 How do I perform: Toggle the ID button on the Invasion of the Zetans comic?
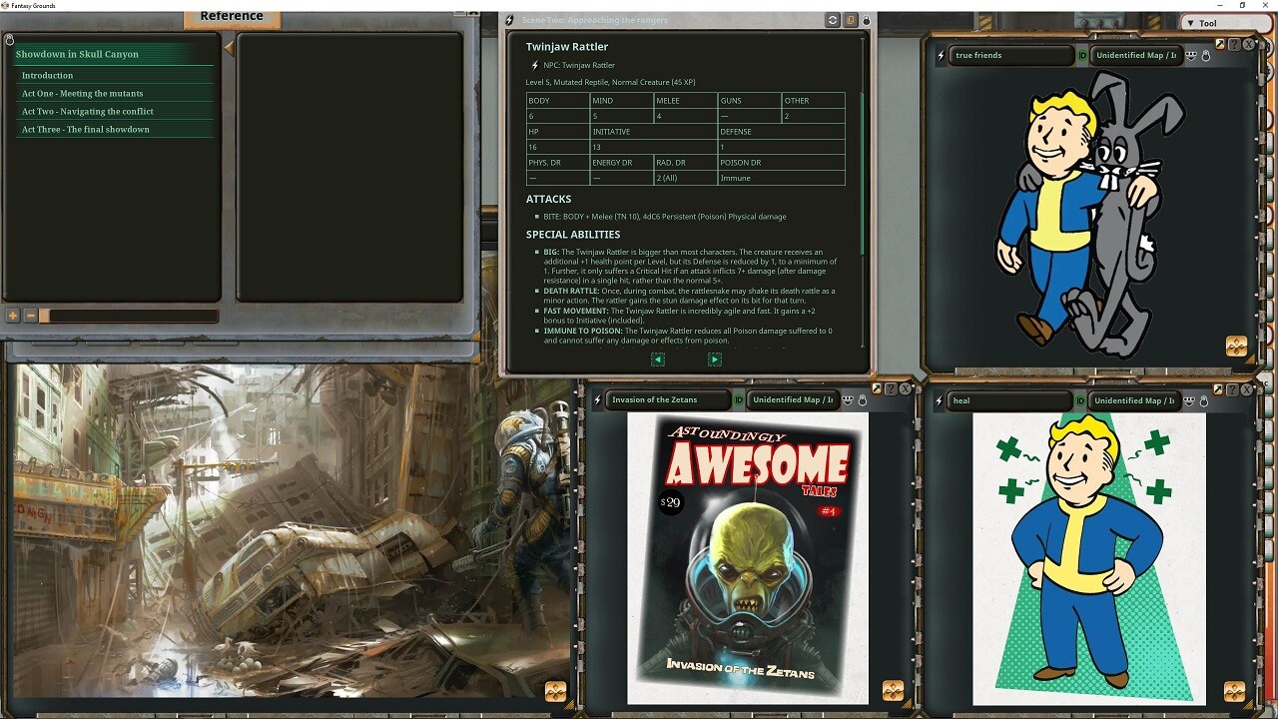(x=740, y=400)
